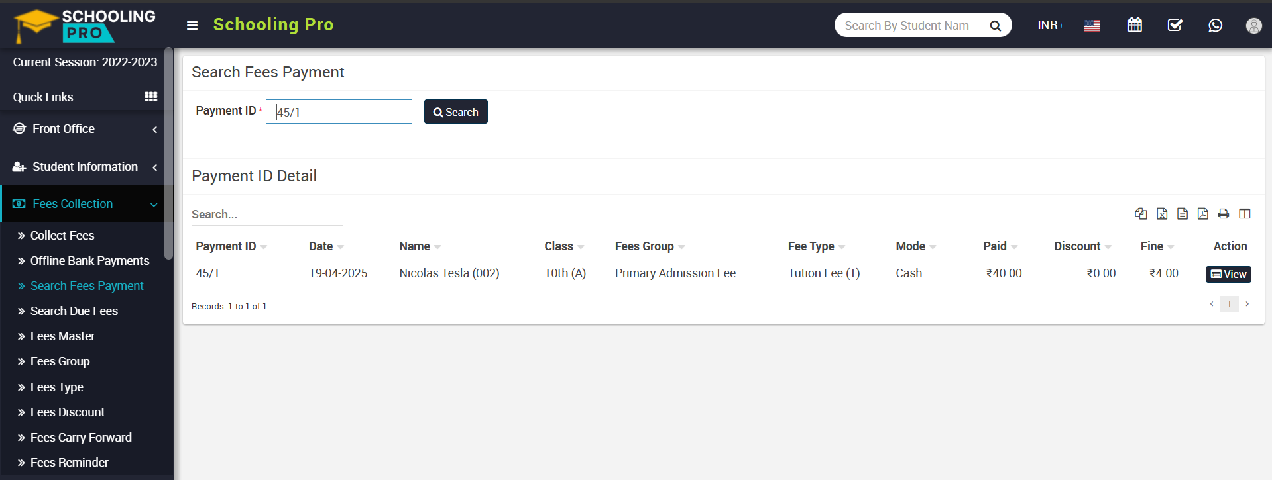Click Primary Admission Fee cell
The image size is (1272, 480).
[675, 273]
